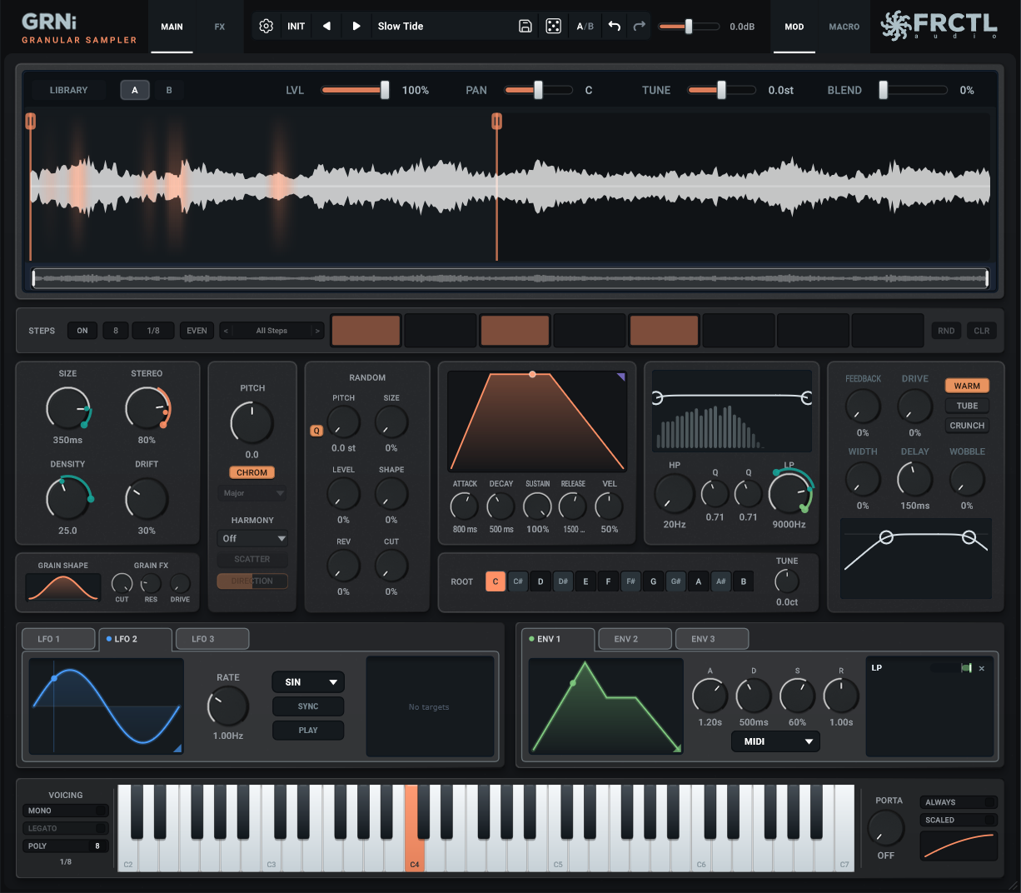Image resolution: width=1021 pixels, height=893 pixels.
Task: Open the ENV 2 tab
Action: pyautogui.click(x=635, y=639)
